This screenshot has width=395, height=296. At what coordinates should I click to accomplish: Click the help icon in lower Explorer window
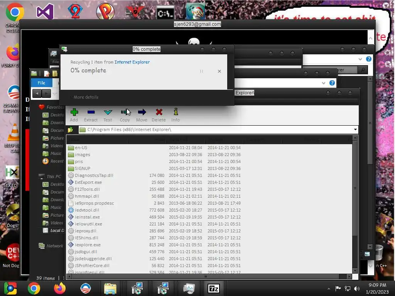click(x=332, y=83)
